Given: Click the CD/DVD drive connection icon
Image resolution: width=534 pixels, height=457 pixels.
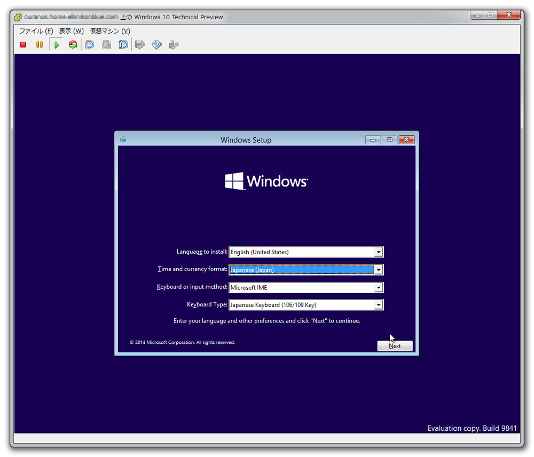Looking at the screenshot, I should [156, 45].
